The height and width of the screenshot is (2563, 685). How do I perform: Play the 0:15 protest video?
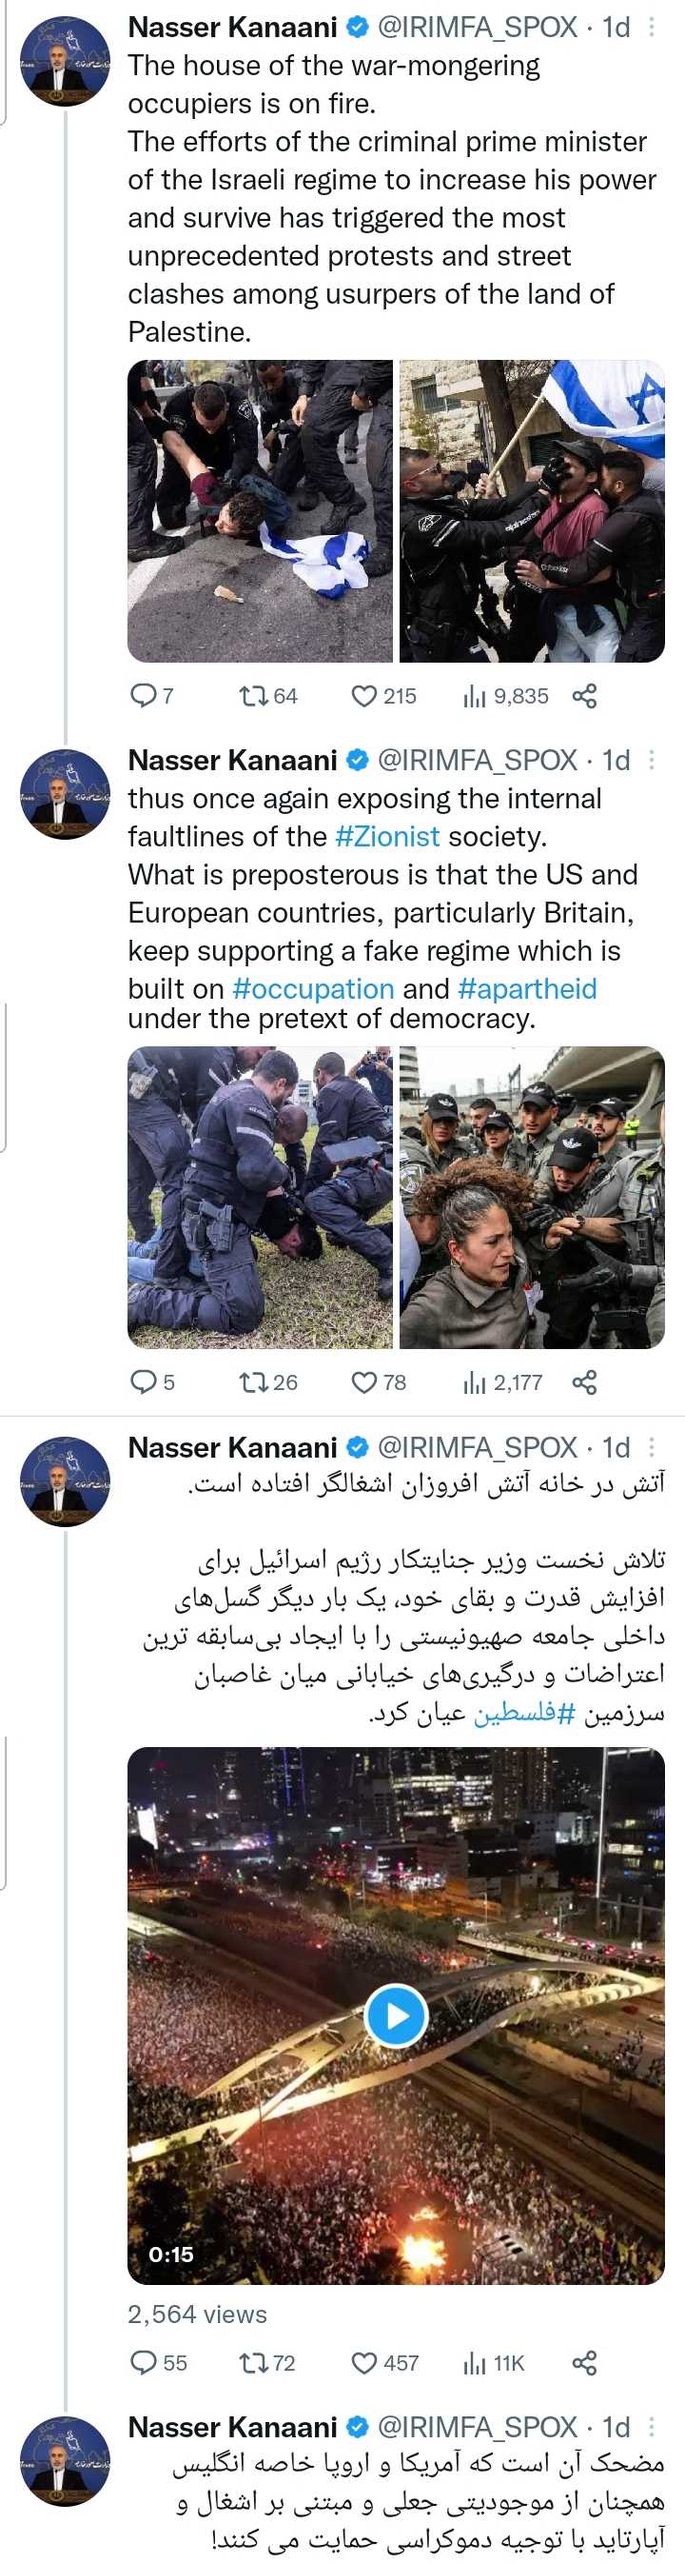[x=396, y=2016]
